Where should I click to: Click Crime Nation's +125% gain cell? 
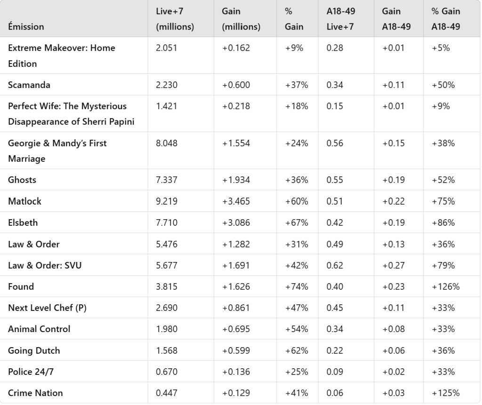pyautogui.click(x=445, y=393)
